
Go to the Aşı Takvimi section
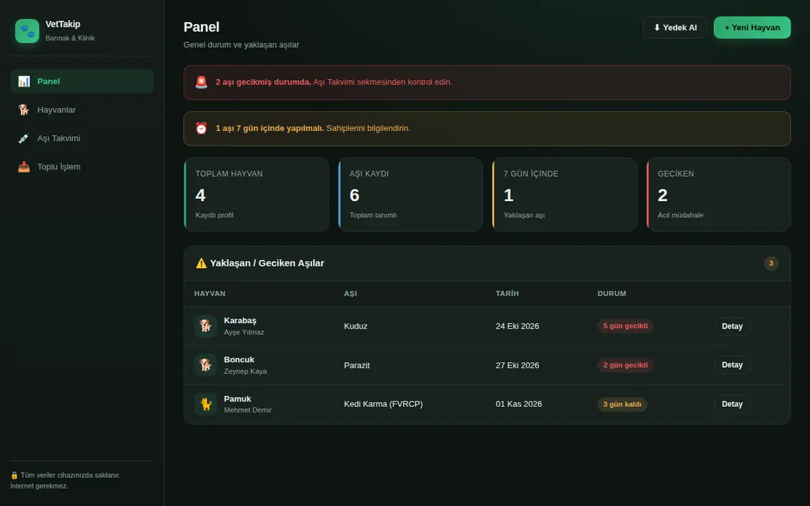tap(82, 138)
